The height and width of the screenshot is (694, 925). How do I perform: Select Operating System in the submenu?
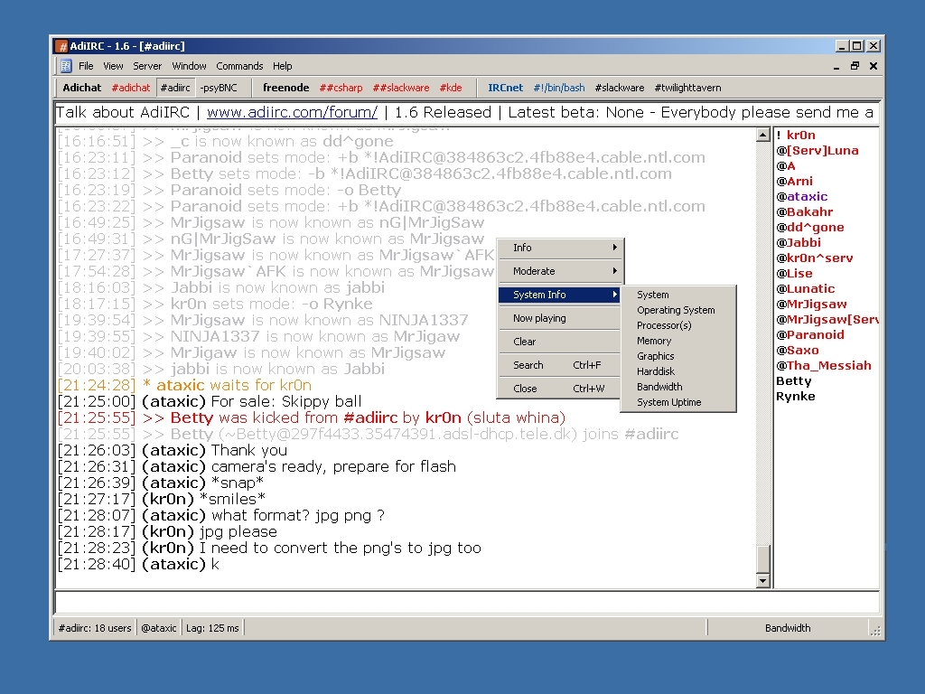click(x=678, y=310)
